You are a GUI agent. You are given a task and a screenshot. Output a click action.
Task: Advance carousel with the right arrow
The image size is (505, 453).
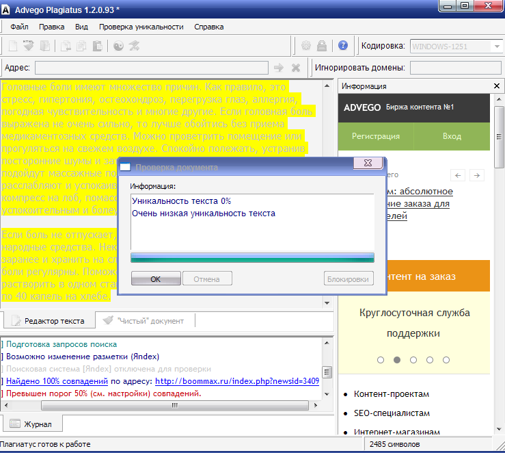[x=477, y=175]
